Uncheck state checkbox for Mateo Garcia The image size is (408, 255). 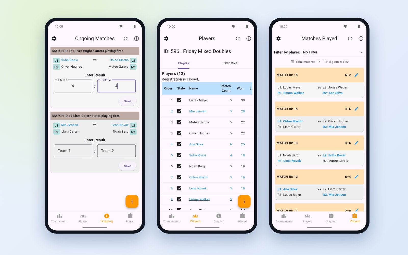point(179,122)
